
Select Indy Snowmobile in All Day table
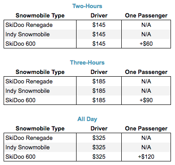27,148
